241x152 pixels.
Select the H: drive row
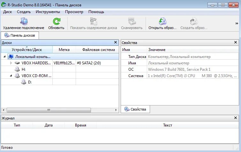[60, 69]
